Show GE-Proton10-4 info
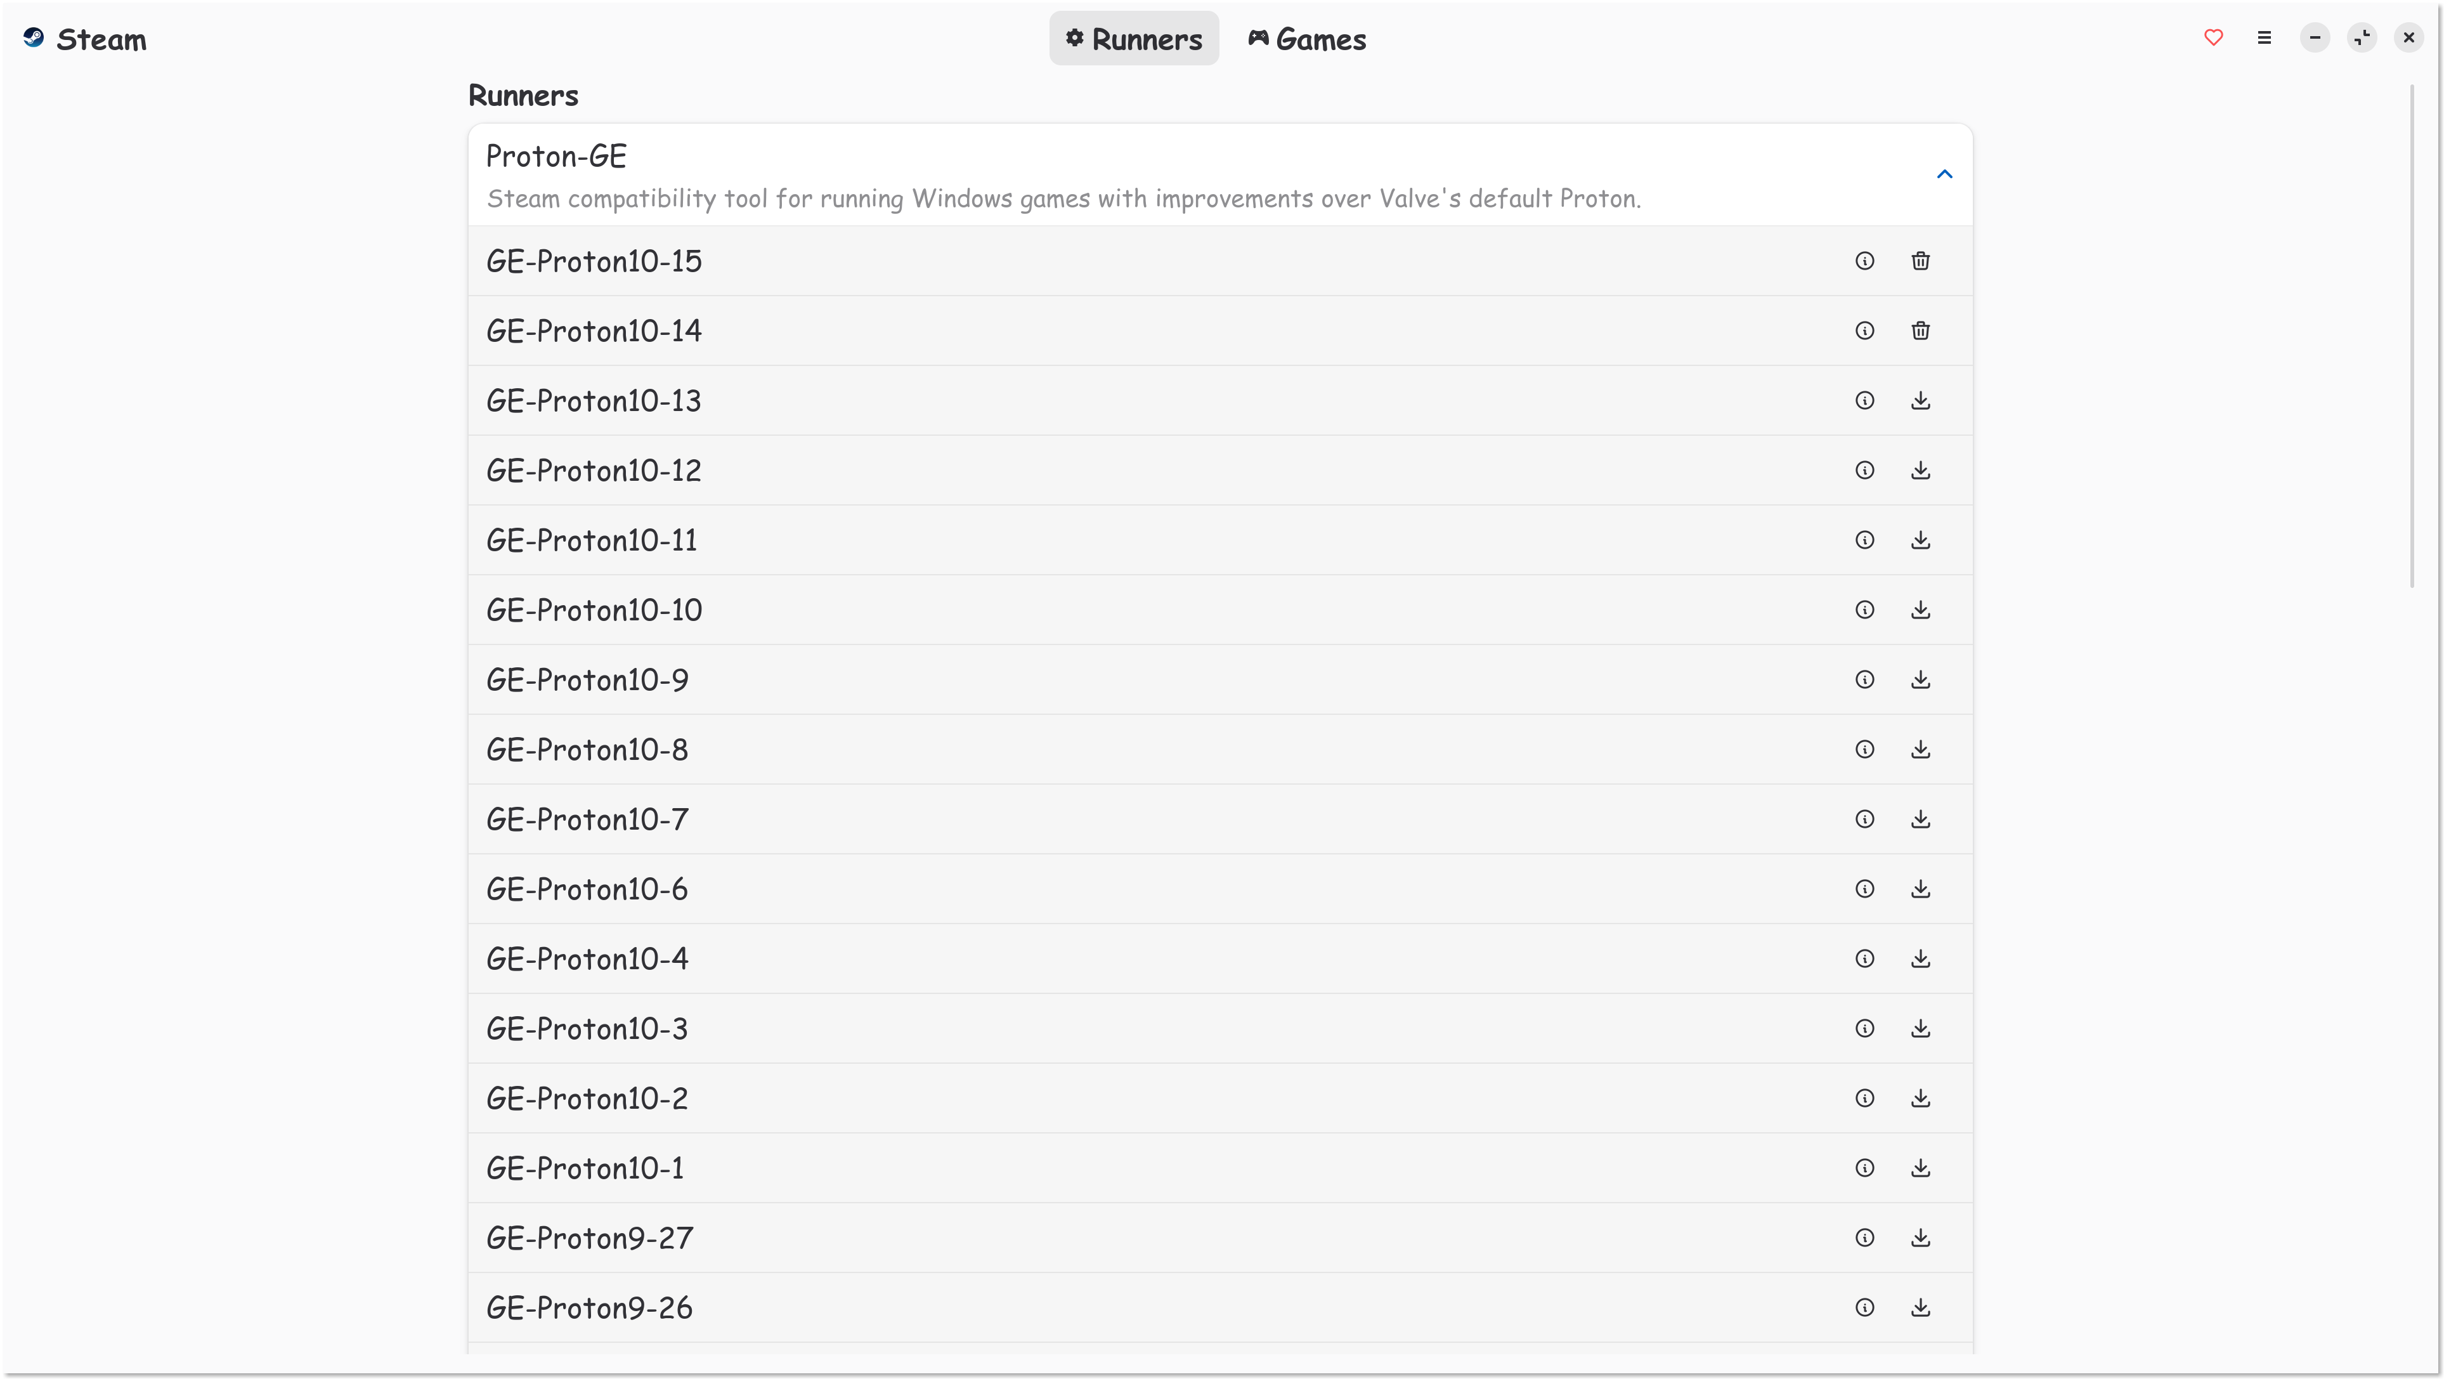This screenshot has width=2444, height=1379. pyautogui.click(x=1864, y=958)
